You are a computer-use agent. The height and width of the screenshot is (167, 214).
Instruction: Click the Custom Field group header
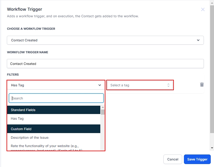(x=54, y=129)
